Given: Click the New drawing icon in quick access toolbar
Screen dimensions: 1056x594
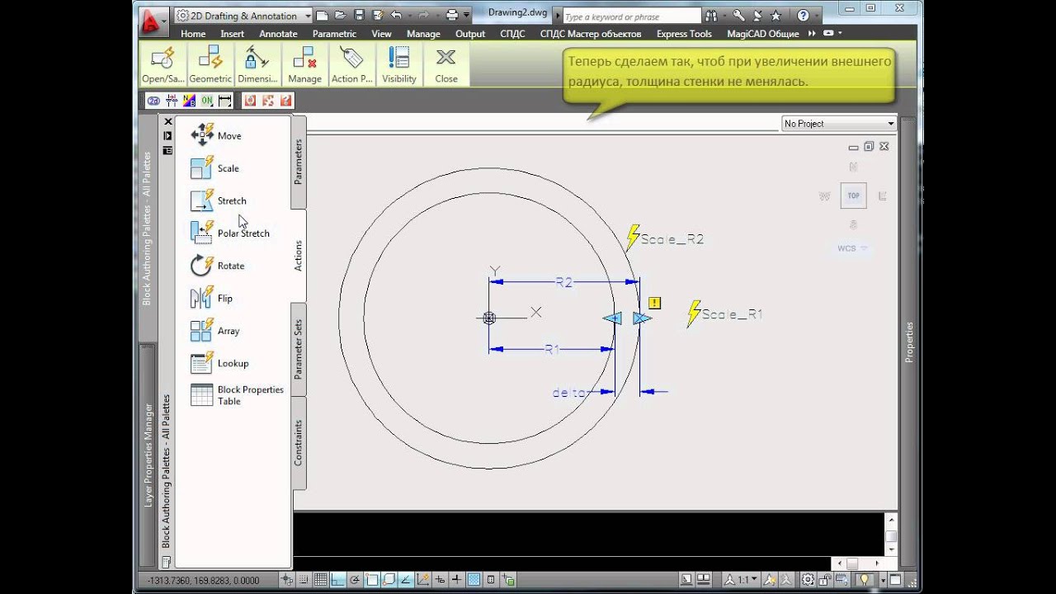Looking at the screenshot, I should (x=322, y=16).
